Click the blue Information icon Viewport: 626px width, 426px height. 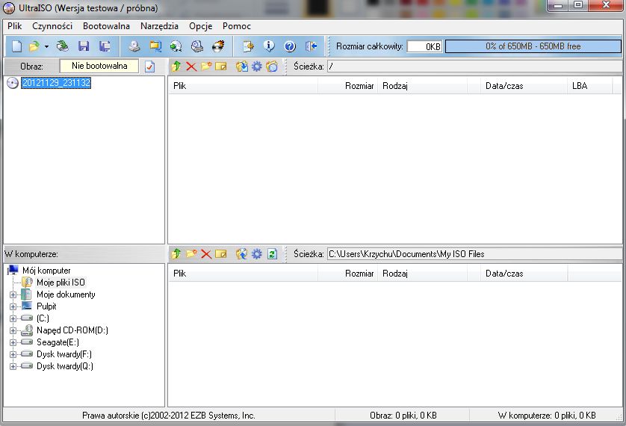269,46
